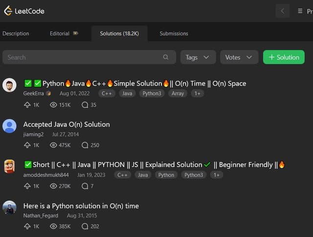Upvote Nathan_Fegard's Python solution
Viewport: 313px width, 237px height.
pyautogui.click(x=27, y=226)
